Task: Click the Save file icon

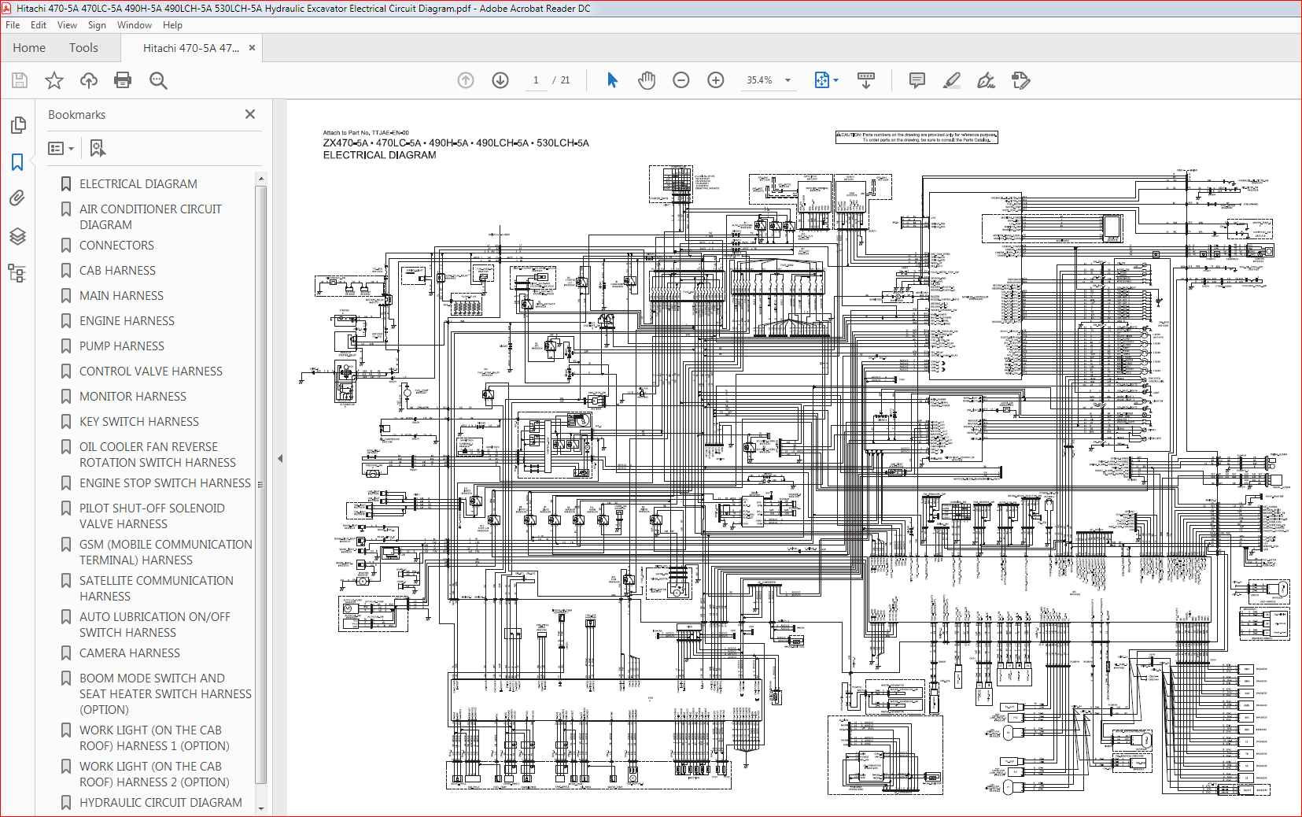Action: [20, 80]
